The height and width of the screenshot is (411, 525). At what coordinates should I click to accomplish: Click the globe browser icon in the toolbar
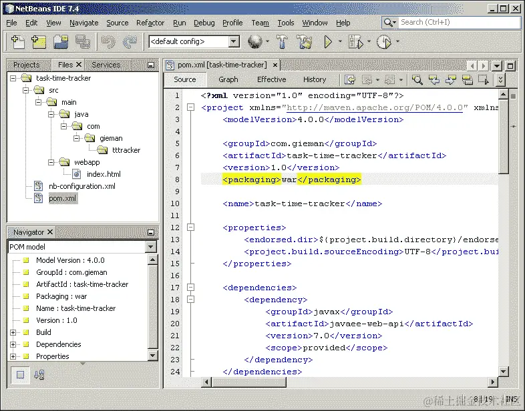click(x=255, y=42)
